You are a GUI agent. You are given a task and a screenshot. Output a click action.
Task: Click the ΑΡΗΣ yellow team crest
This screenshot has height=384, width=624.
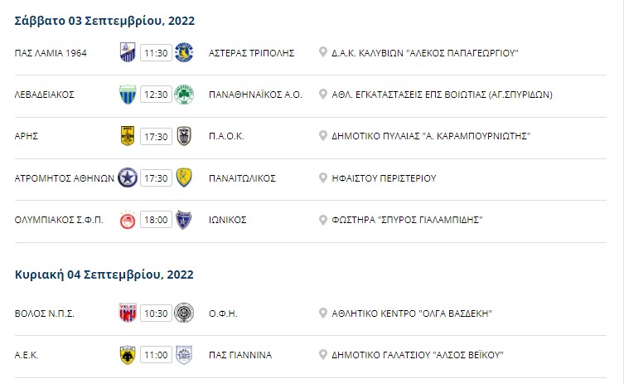[x=128, y=136]
